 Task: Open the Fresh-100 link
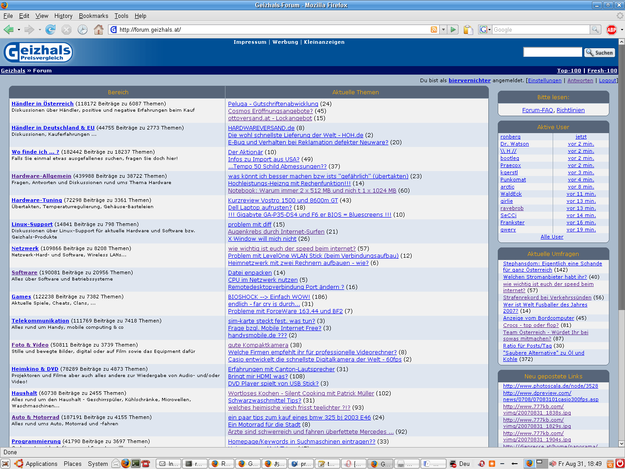point(602,71)
